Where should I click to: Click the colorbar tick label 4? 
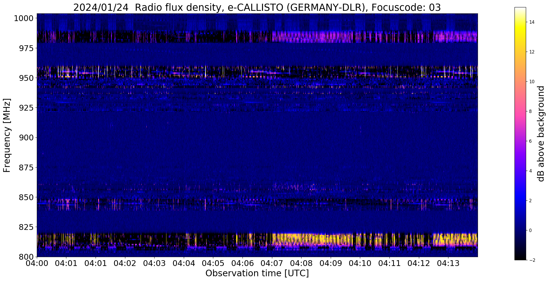click(x=530, y=171)
